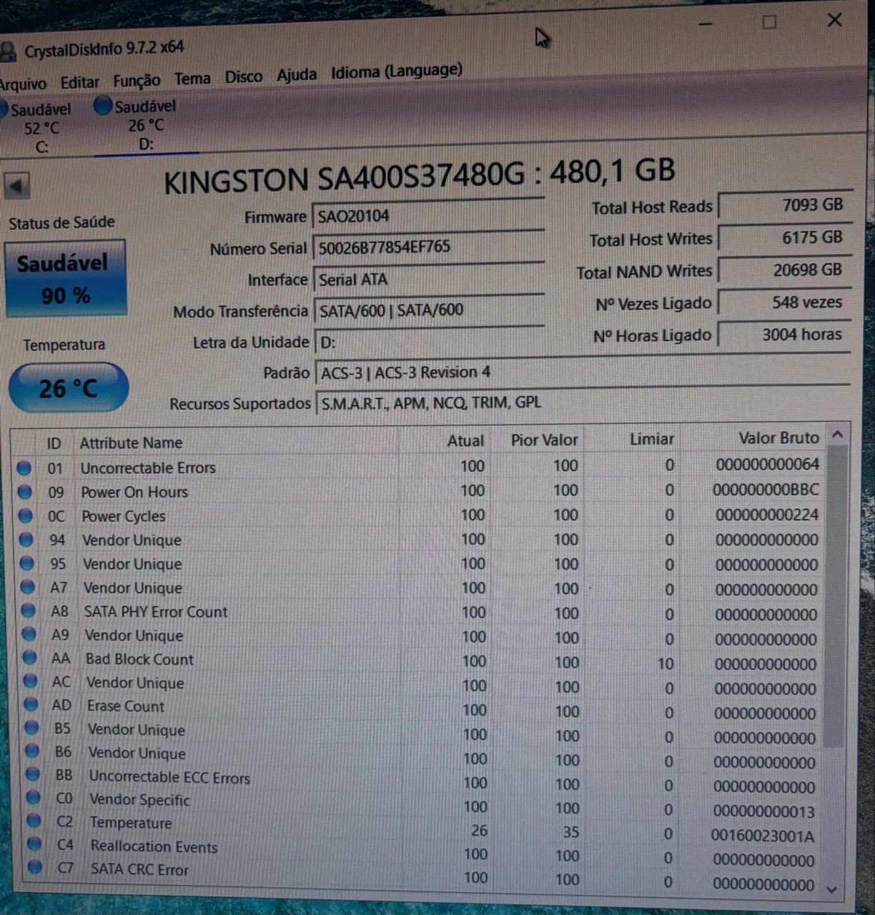The image size is (875, 915).
Task: Open the Editar menu
Action: coord(79,82)
